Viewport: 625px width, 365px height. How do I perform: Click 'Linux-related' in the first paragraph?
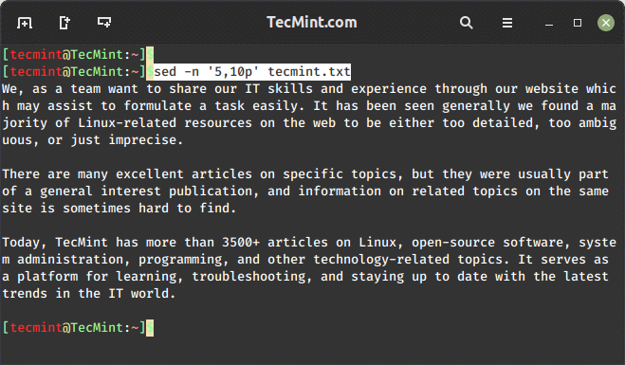point(127,122)
